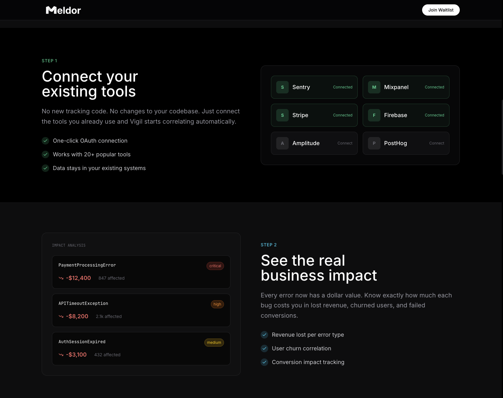The height and width of the screenshot is (398, 503).
Task: Select the critical severity badge
Action: pos(215,266)
